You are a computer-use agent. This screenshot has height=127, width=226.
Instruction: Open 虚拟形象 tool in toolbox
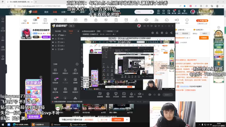(55, 90)
